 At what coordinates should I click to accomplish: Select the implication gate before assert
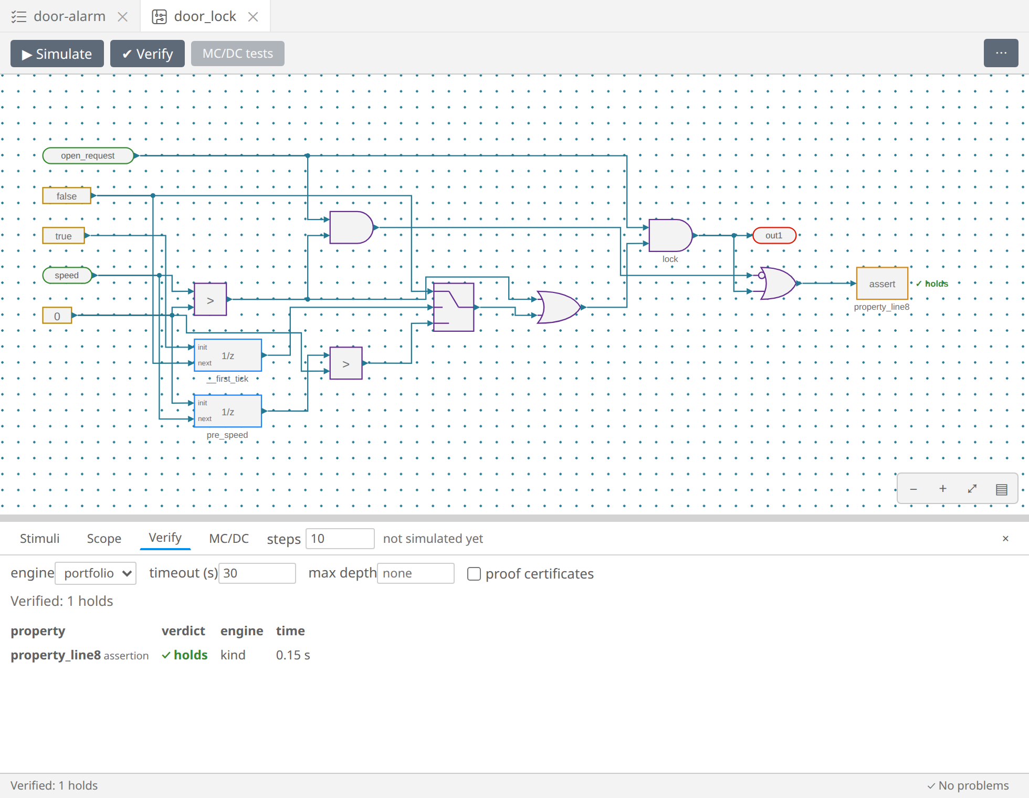click(779, 283)
